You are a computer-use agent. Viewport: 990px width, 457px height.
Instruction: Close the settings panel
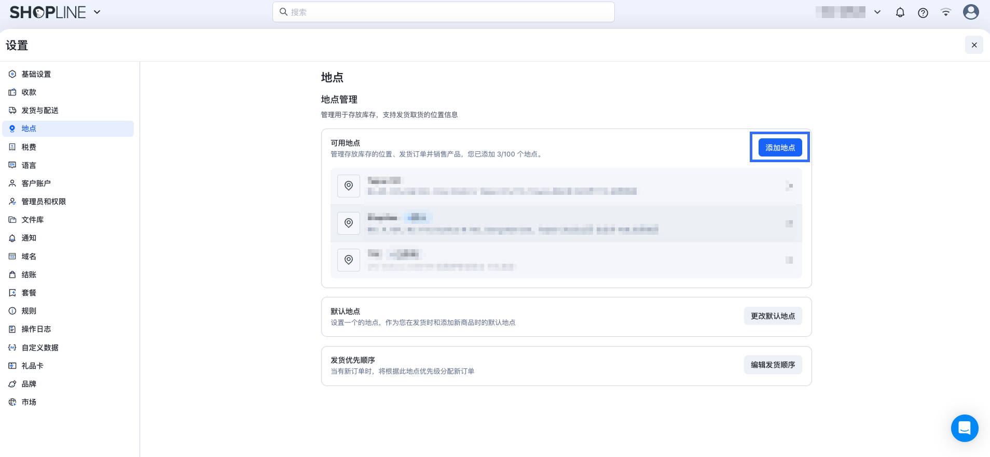(x=974, y=45)
